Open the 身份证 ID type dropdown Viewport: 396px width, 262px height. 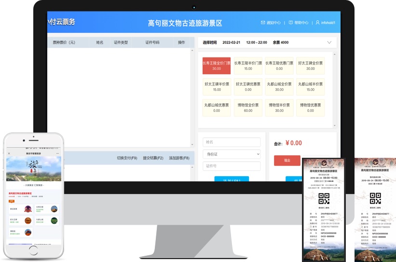[x=232, y=154]
